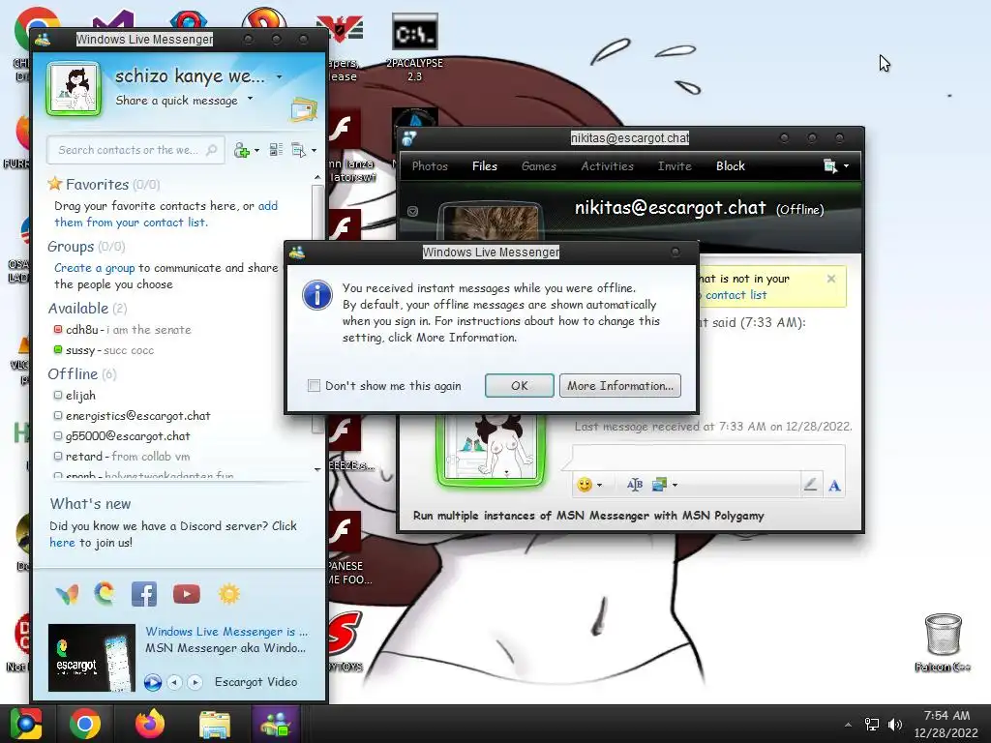This screenshot has height=743, width=991.
Task: Open the 2PACALYPSE 2.3 desktop shortcut
Action: tap(414, 48)
